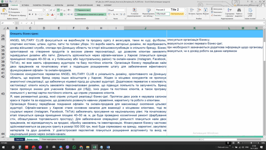Click Find and Select binoculars icon
Image resolution: width=266 pixels, height=150 pixels.
click(239, 10)
